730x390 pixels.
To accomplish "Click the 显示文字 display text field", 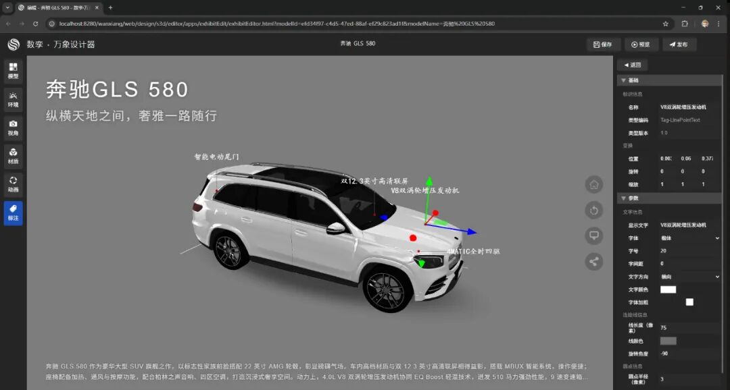I will coord(689,225).
